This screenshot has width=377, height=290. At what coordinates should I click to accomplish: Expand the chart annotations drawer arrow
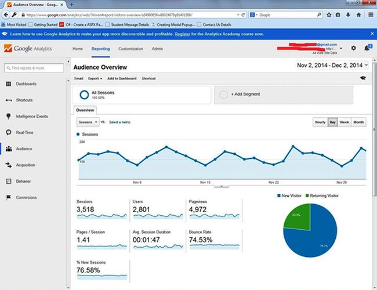(222, 186)
